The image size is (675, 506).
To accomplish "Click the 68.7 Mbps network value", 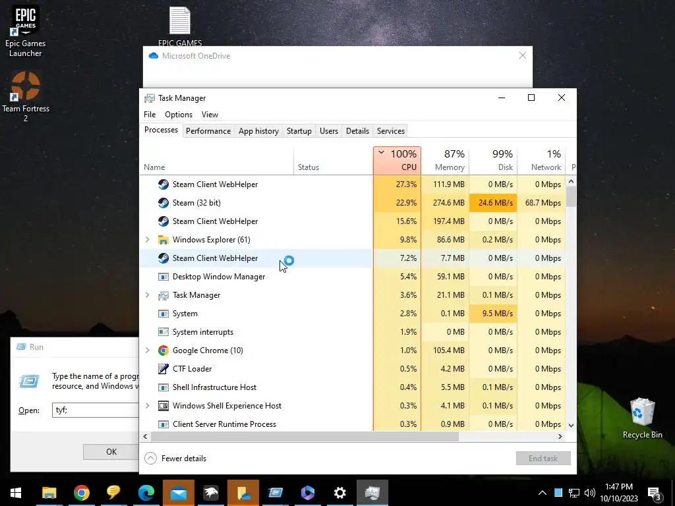I will [x=543, y=203].
